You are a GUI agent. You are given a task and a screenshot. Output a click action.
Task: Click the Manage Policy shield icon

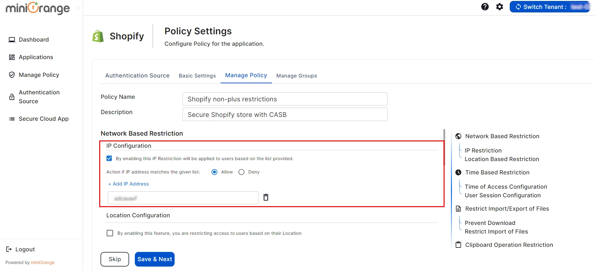click(x=12, y=75)
